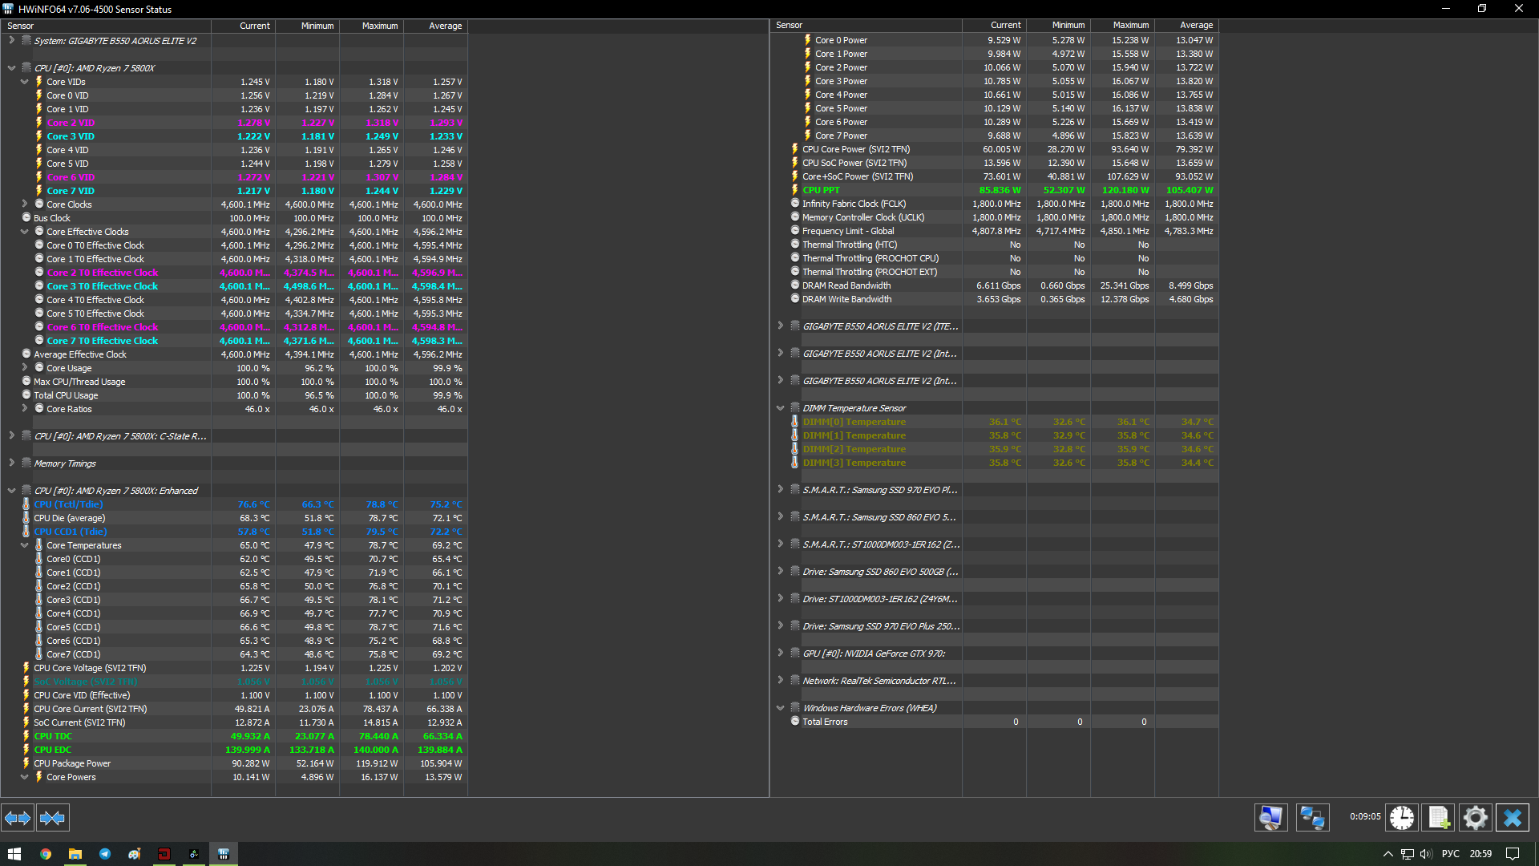
Task: Collapse the DIMM Temperature Sensor section
Action: 780,408
